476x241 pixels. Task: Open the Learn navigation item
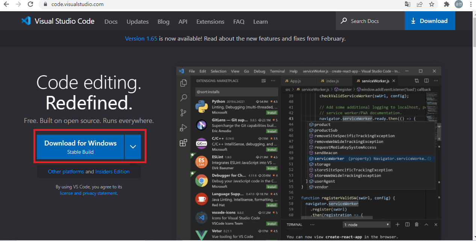[260, 21]
